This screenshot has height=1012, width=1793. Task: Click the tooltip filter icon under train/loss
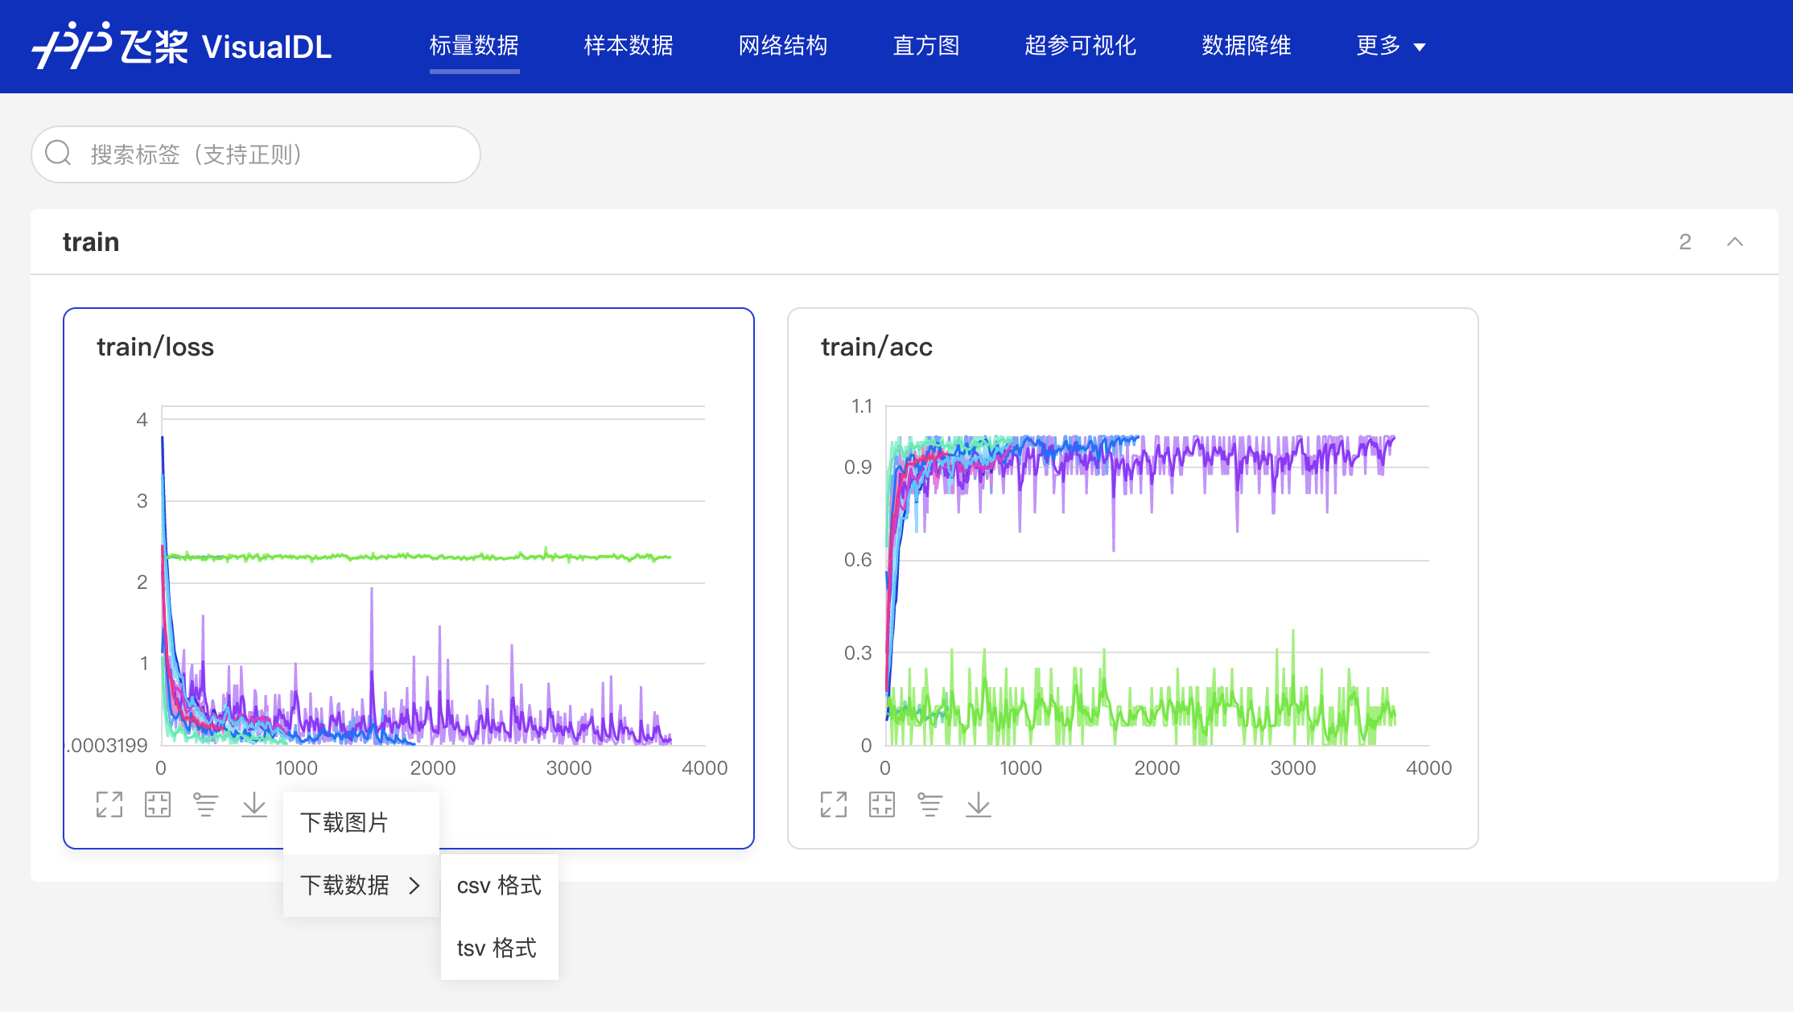point(206,804)
